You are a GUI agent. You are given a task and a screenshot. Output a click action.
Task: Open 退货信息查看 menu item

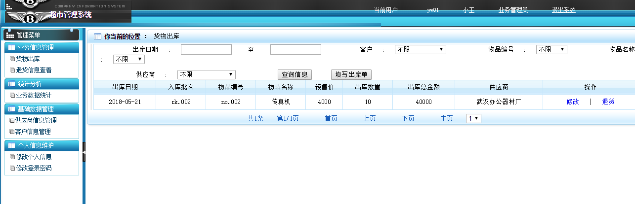tap(34, 70)
